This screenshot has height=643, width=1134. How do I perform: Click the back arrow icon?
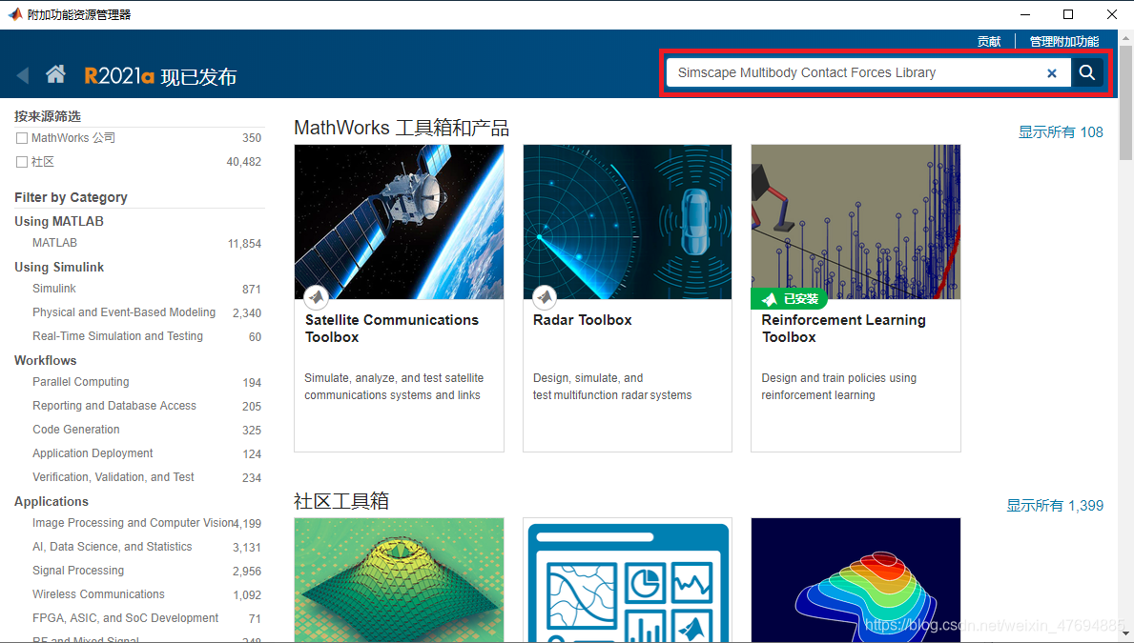[23, 75]
